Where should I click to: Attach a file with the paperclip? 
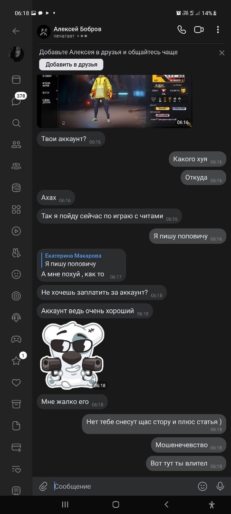coord(43,486)
